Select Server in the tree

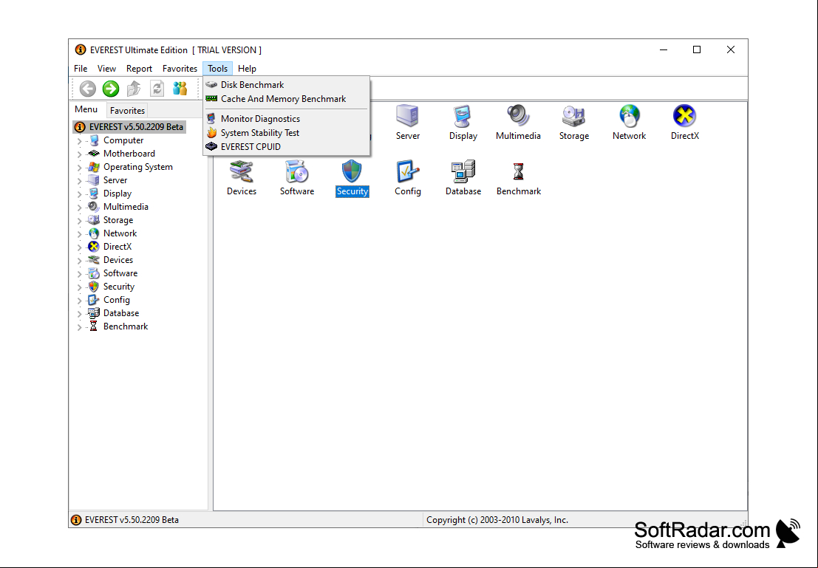tap(115, 180)
